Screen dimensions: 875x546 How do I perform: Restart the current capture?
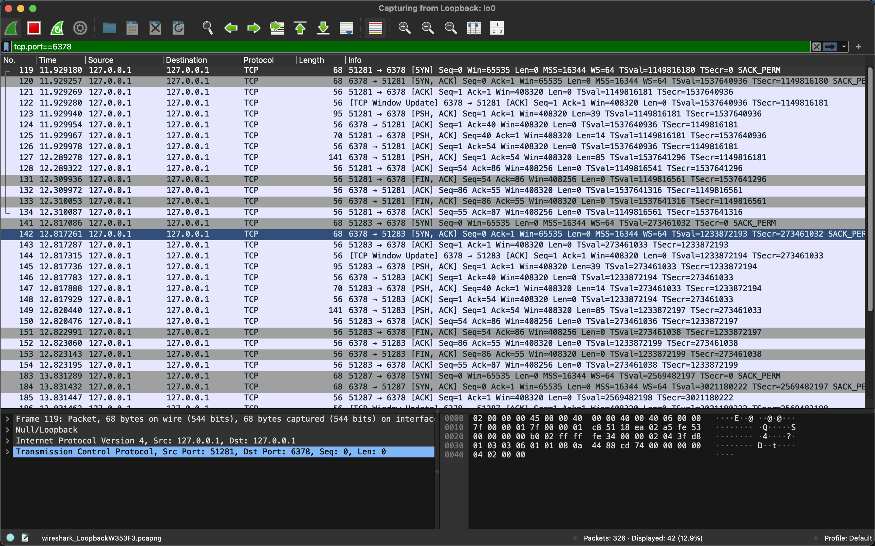click(x=57, y=28)
